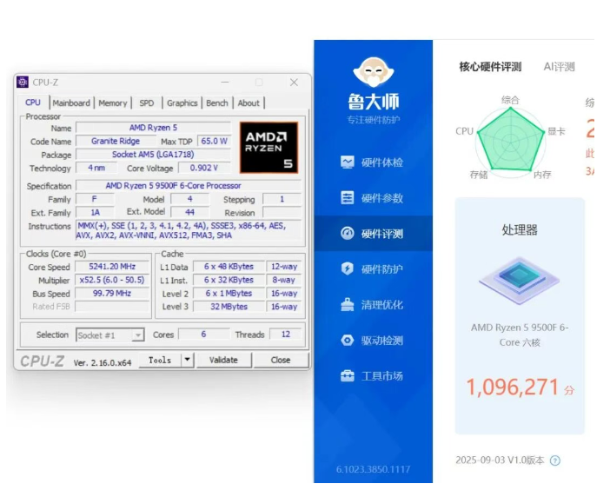Switch to the Mainboard tab in CPU-Z

point(71,103)
